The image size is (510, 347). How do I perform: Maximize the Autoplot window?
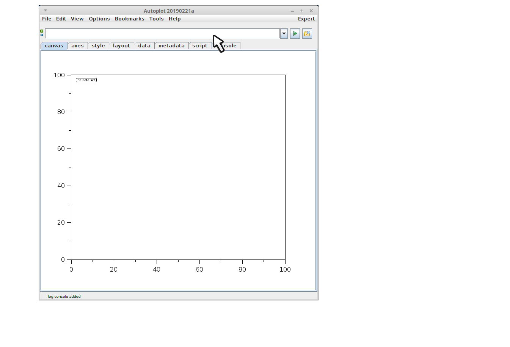(302, 11)
